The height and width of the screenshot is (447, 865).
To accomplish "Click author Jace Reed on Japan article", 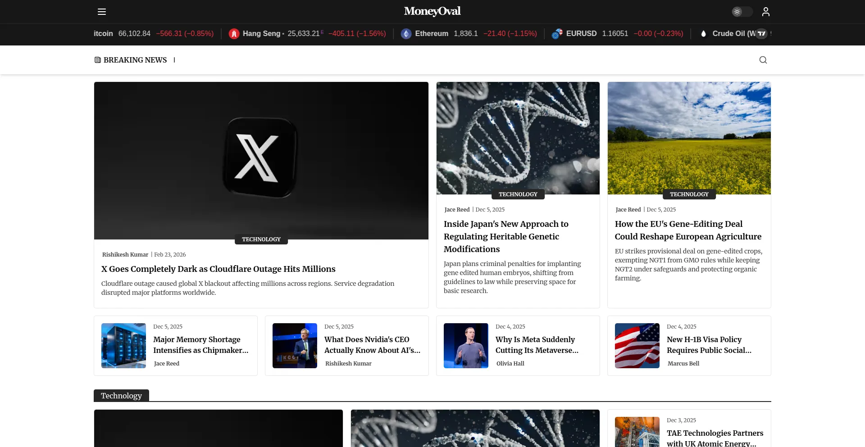I will click(457, 210).
